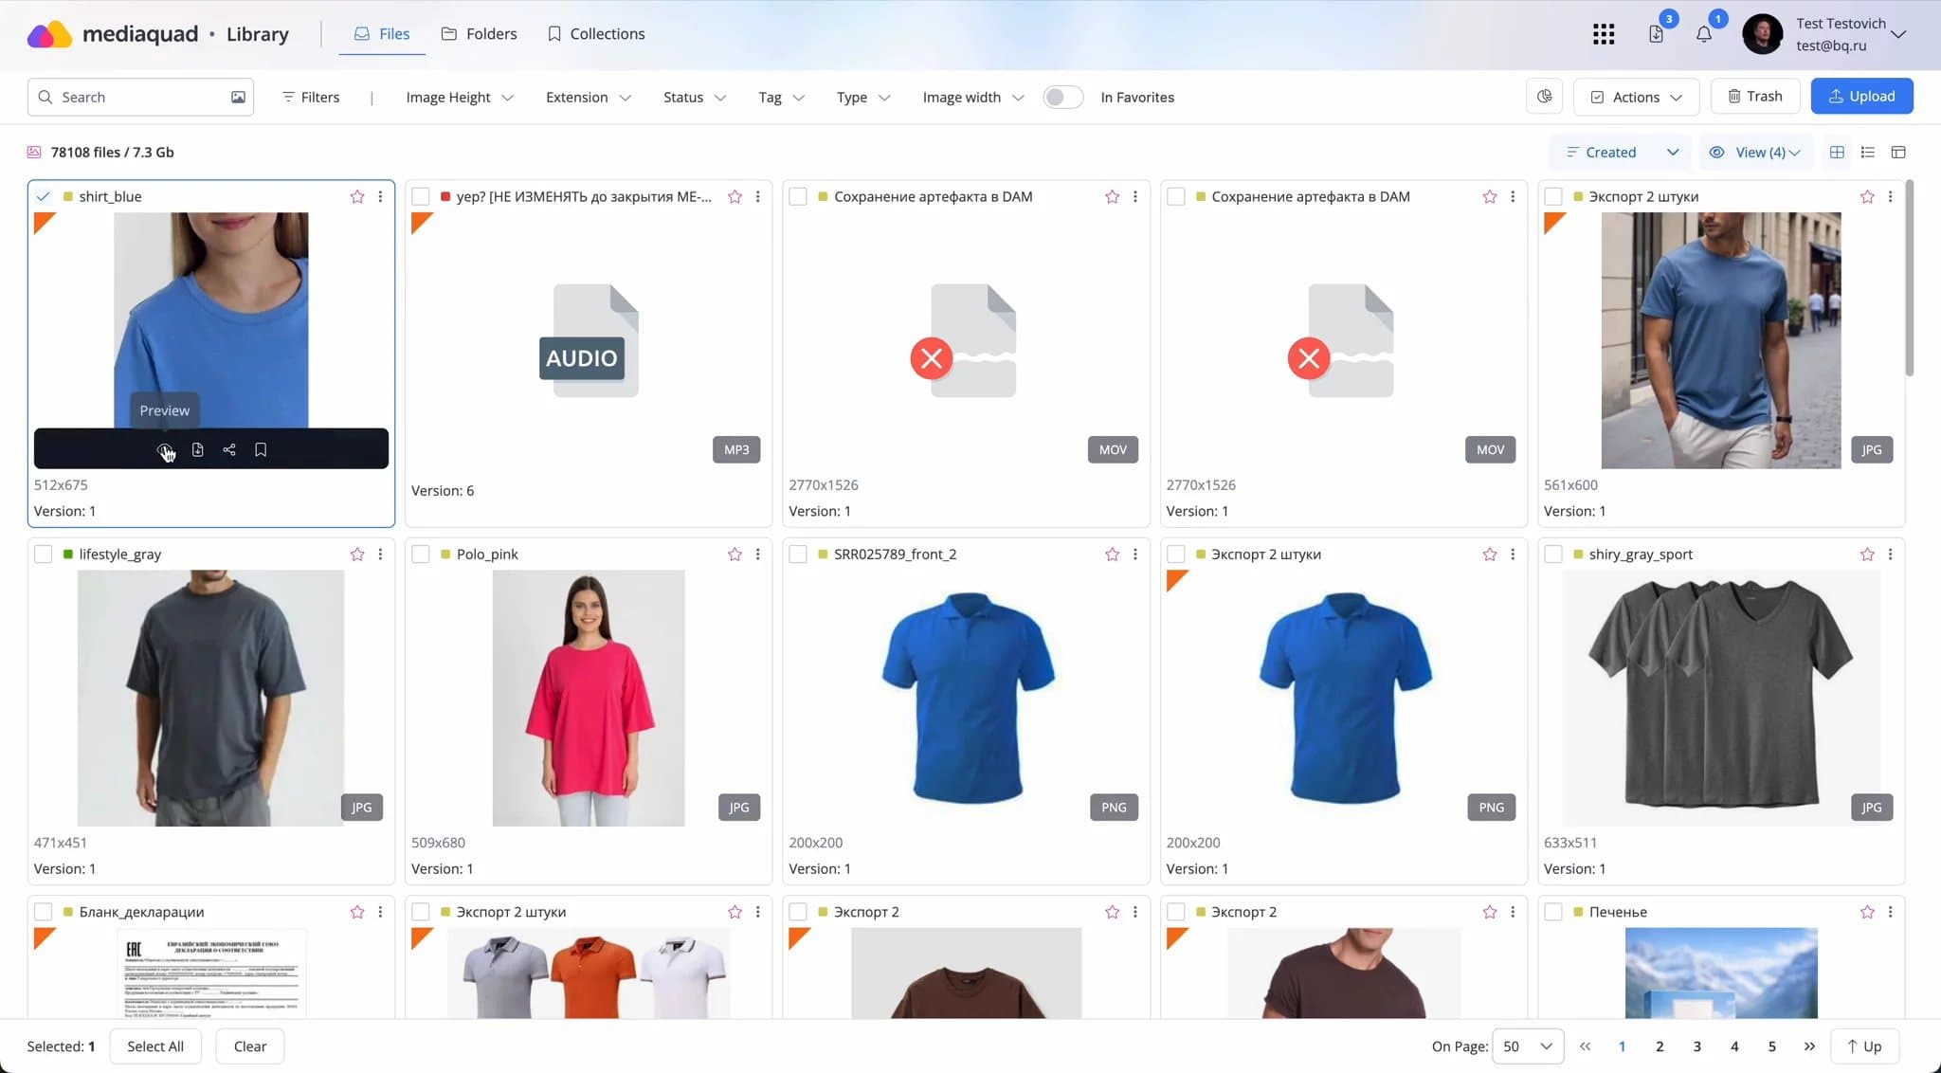Open the Trash
The width and height of the screenshot is (1941, 1073).
point(1755,96)
